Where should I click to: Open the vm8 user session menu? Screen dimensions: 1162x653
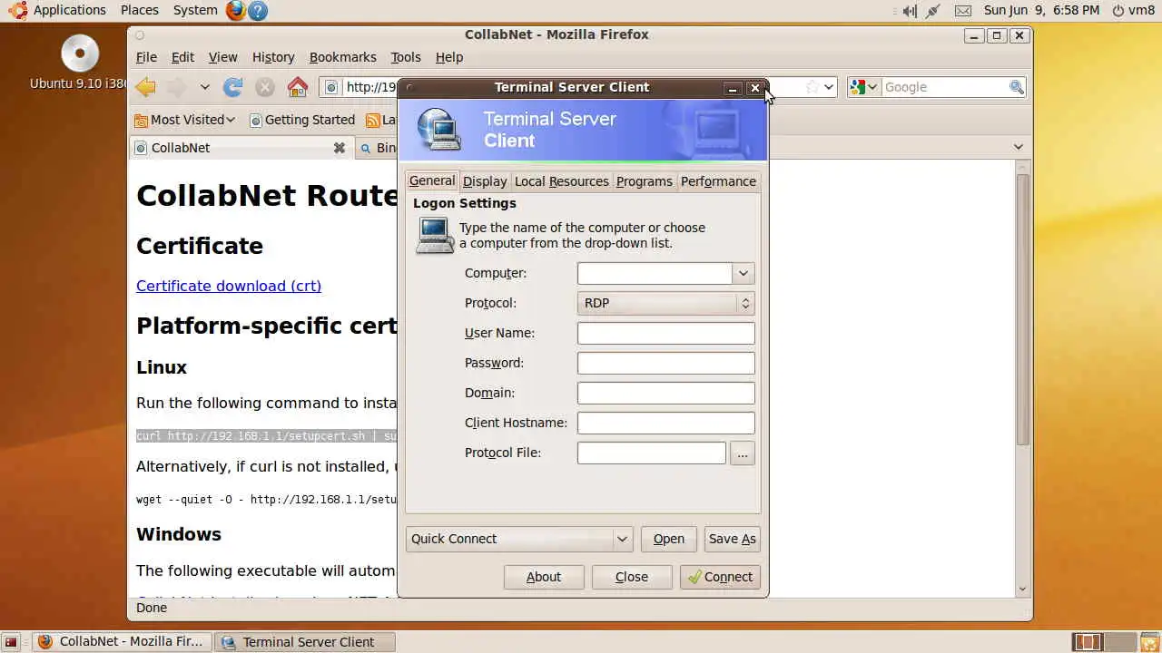click(1133, 10)
